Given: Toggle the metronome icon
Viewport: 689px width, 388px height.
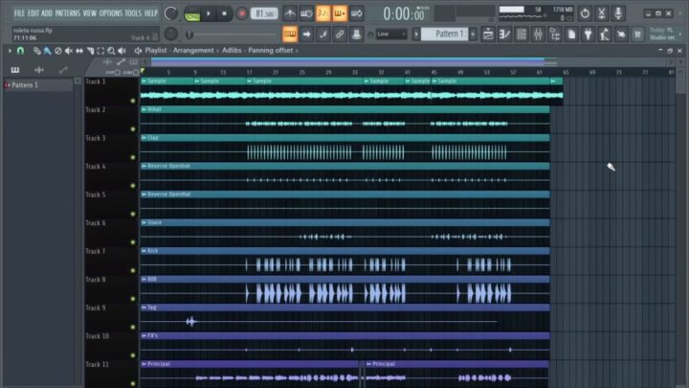Looking at the screenshot, I should click(290, 13).
